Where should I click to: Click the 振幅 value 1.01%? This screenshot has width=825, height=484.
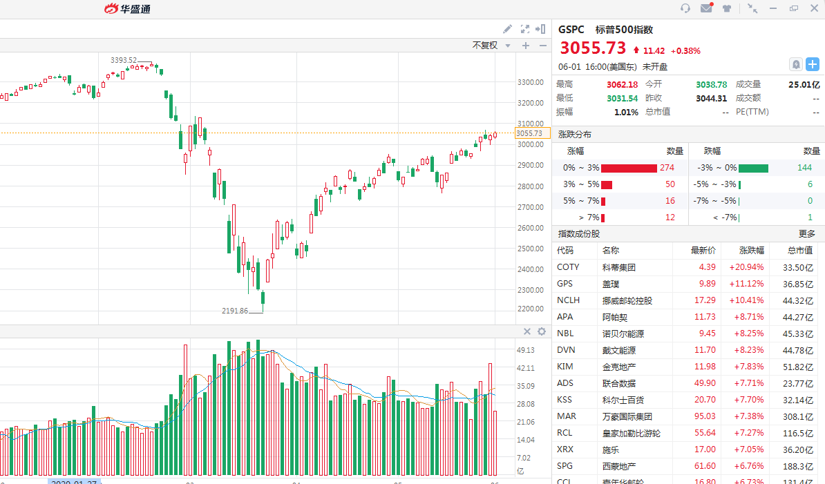[x=626, y=112]
